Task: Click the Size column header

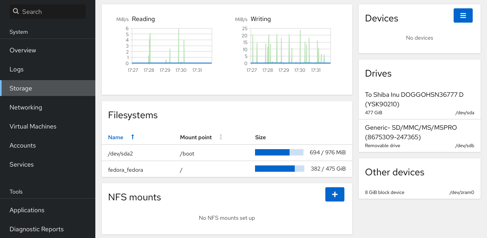Action: click(x=261, y=137)
